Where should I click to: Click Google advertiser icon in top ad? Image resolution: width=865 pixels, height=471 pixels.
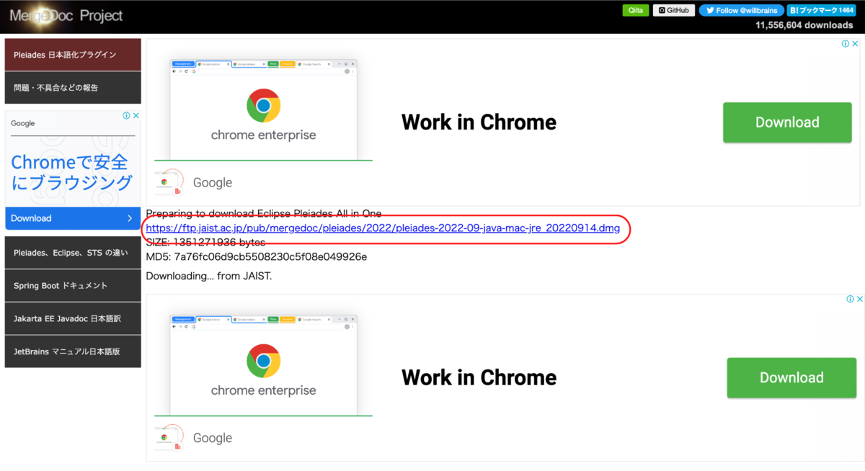(x=168, y=182)
